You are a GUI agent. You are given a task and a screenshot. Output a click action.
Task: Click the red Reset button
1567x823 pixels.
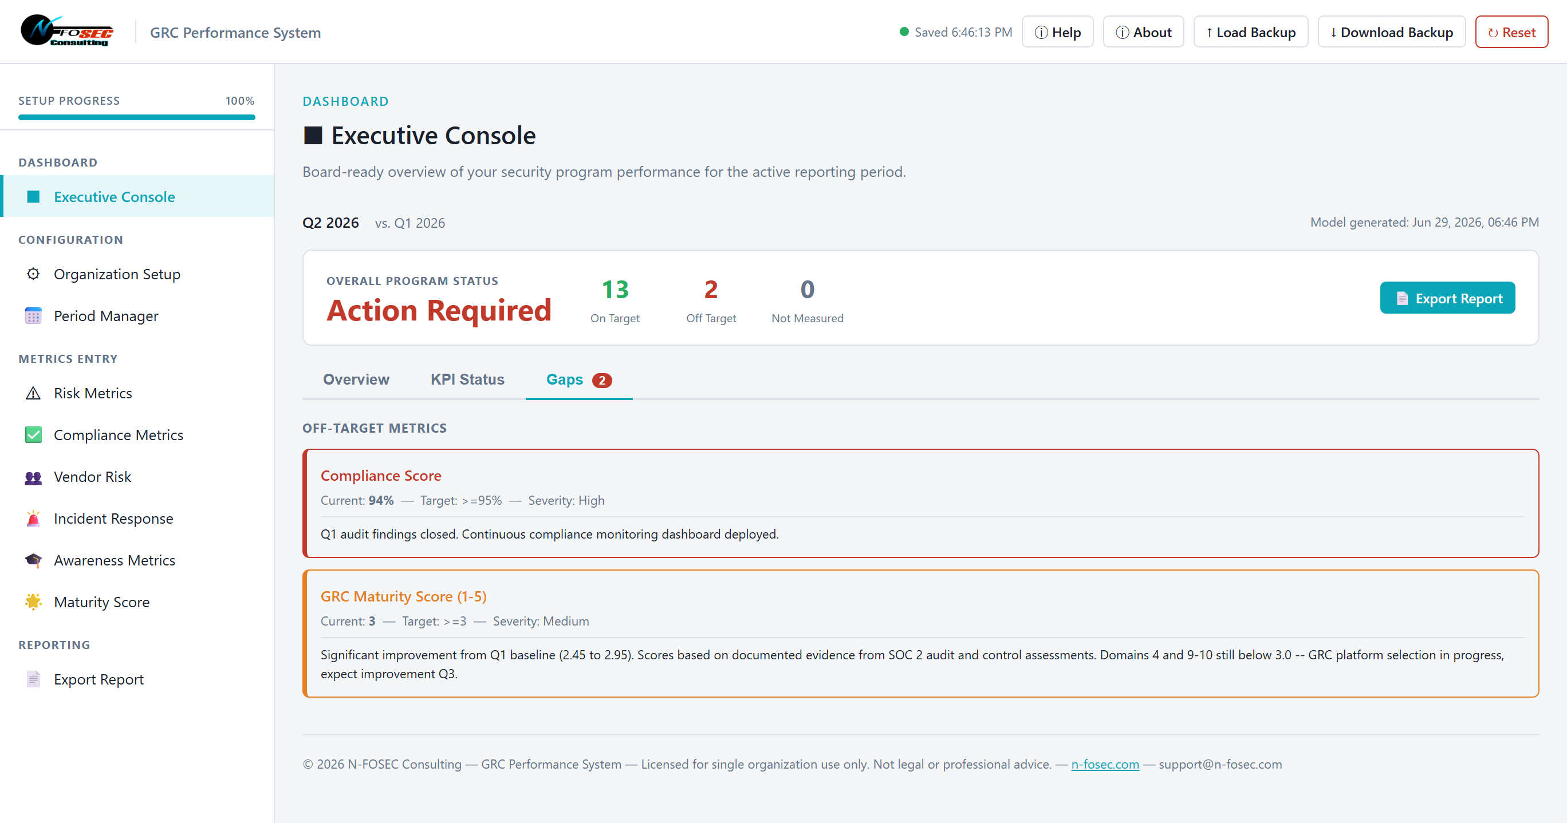click(1511, 31)
